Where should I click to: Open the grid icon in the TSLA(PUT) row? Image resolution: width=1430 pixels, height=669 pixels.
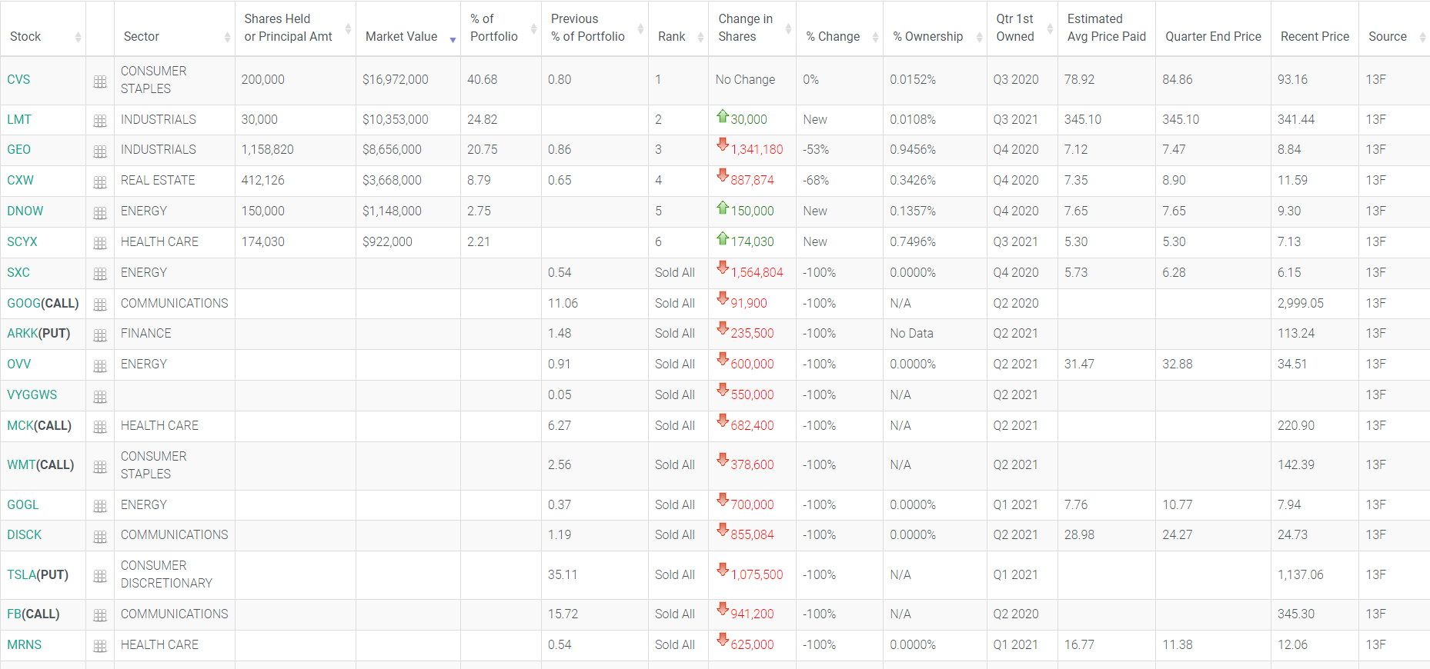click(100, 576)
